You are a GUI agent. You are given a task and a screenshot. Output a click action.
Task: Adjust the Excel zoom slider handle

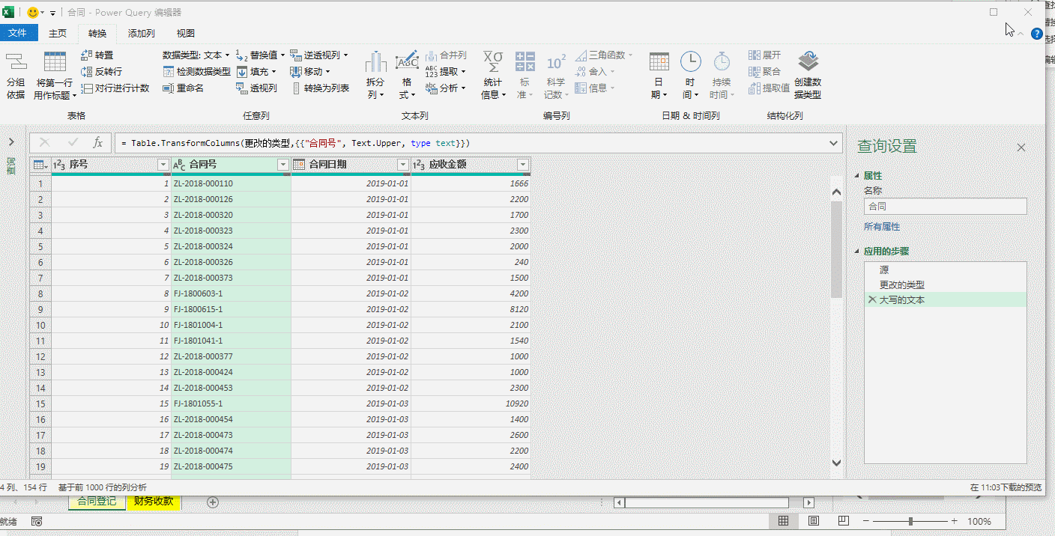[x=910, y=521]
